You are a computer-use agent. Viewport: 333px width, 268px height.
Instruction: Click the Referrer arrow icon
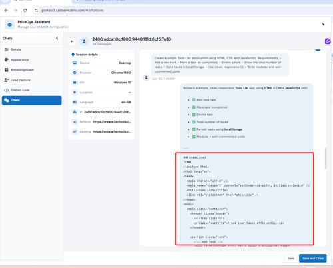[x=75, y=122]
